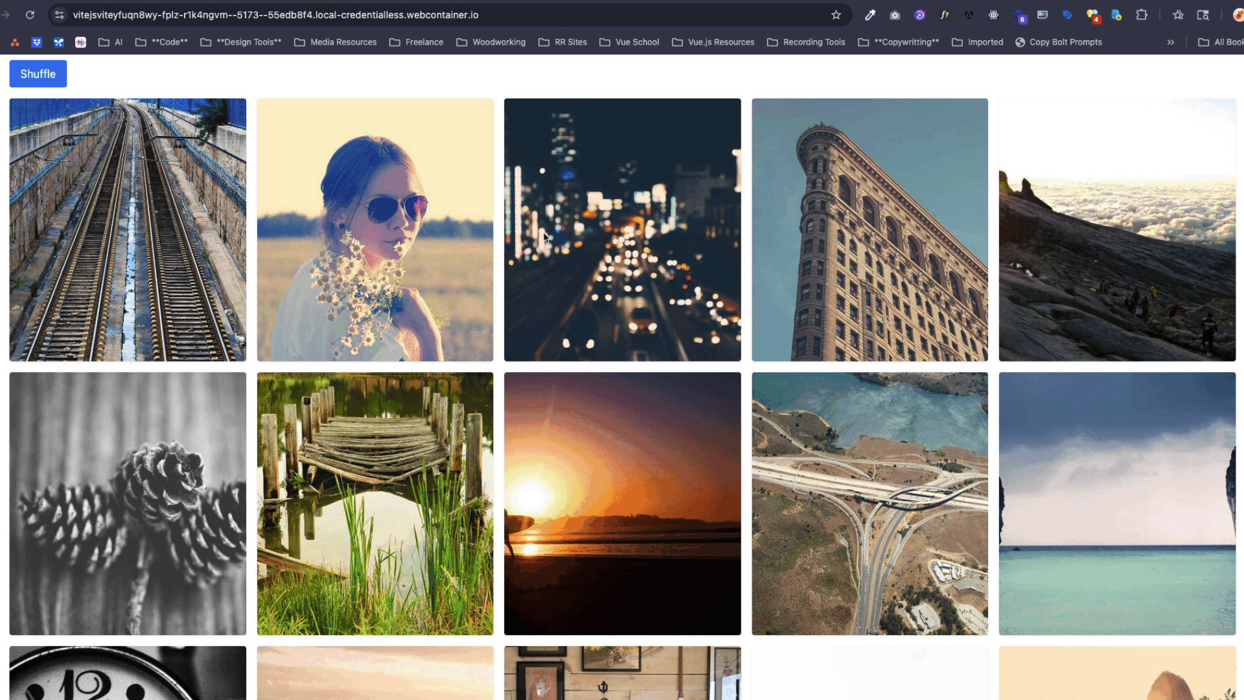The width and height of the screenshot is (1244, 700).
Task: Click the camera screenshot extension icon
Action: coord(895,15)
